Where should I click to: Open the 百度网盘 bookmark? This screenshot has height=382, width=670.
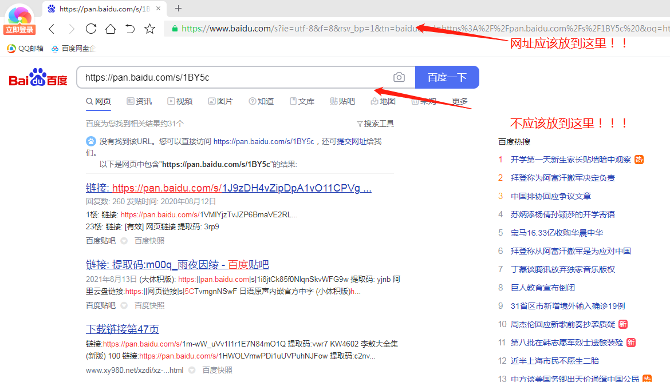pos(73,48)
